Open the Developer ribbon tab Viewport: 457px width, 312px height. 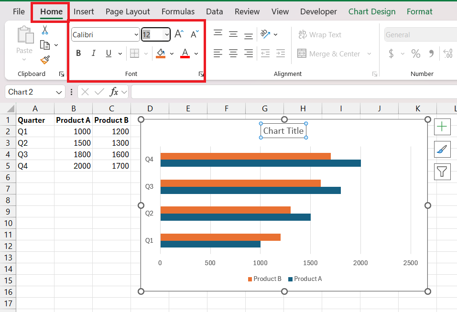tap(318, 11)
